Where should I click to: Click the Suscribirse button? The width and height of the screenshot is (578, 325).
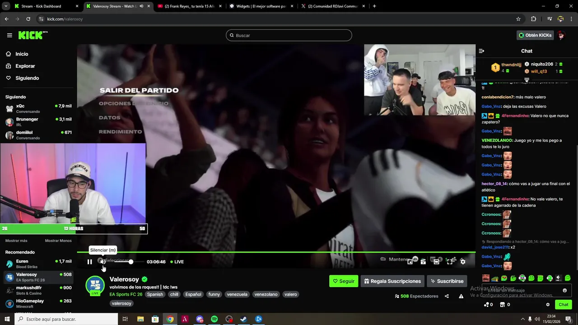[447, 281]
